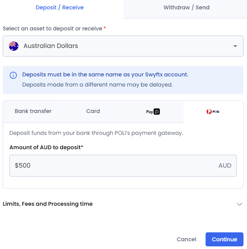Expand the chevron beside Limits, Fees

click(240, 204)
